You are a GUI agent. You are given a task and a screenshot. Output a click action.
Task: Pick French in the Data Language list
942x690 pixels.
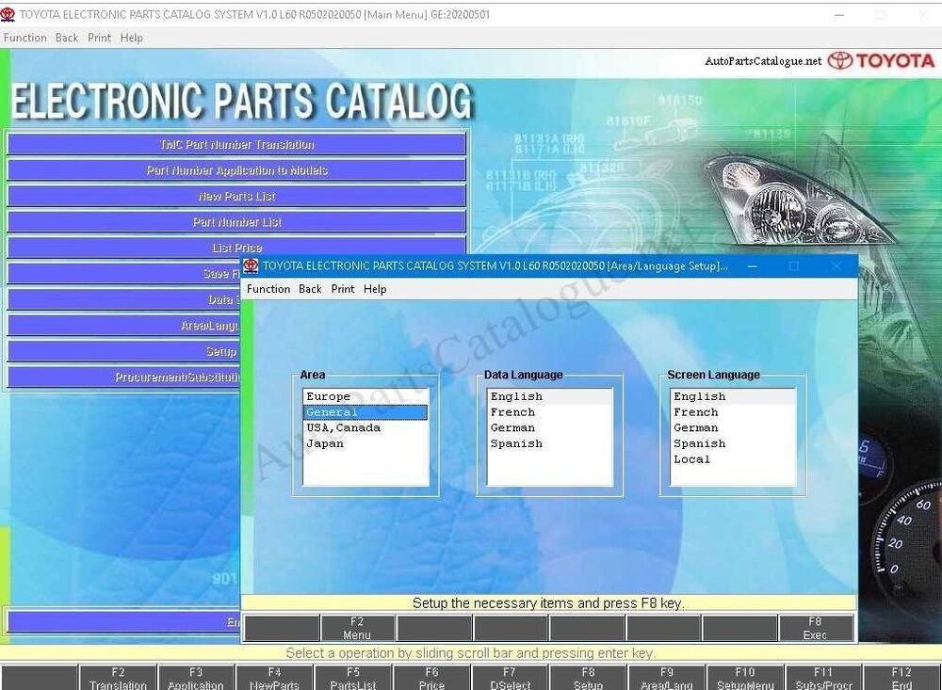[512, 412]
